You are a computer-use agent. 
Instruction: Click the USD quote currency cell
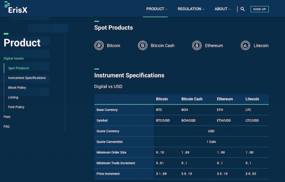tap(211, 131)
